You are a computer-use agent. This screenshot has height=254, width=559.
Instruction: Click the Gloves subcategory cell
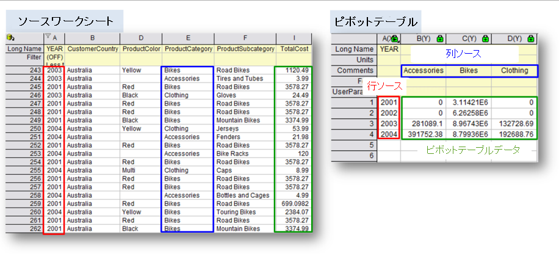point(245,95)
